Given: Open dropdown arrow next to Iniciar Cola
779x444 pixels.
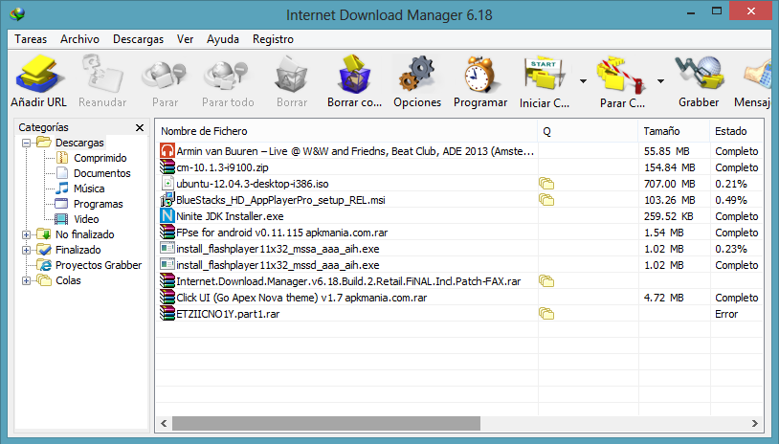Looking at the screenshot, I should [583, 81].
